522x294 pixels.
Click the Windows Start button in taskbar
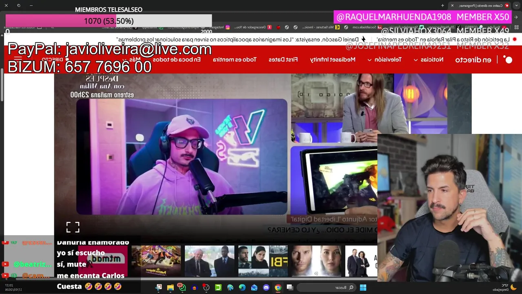[x=363, y=287]
